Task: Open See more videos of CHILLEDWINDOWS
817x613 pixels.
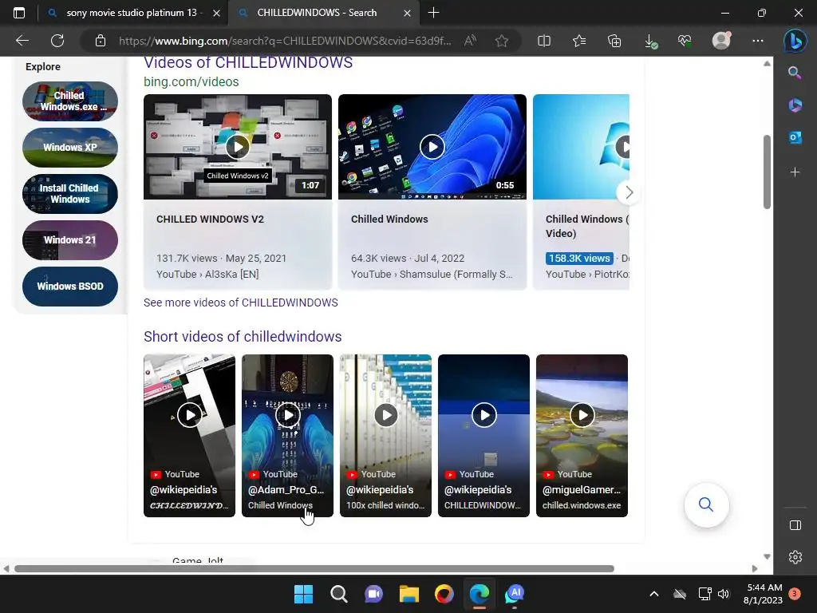Action: pos(241,303)
